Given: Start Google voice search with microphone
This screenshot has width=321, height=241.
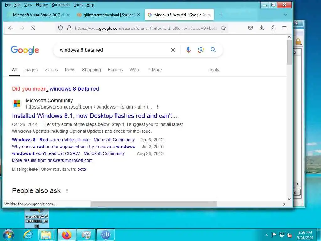Looking at the screenshot, I should (x=188, y=50).
